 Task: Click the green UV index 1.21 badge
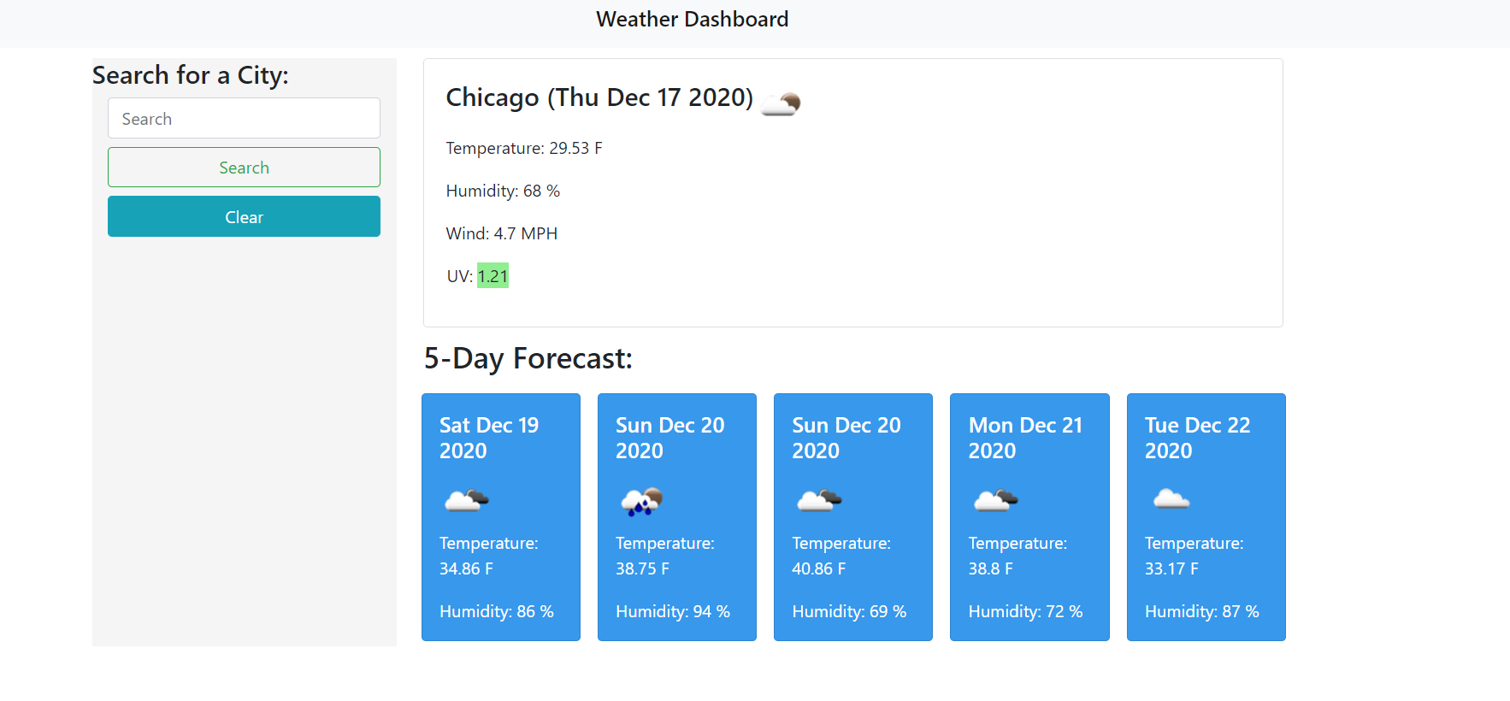493,276
